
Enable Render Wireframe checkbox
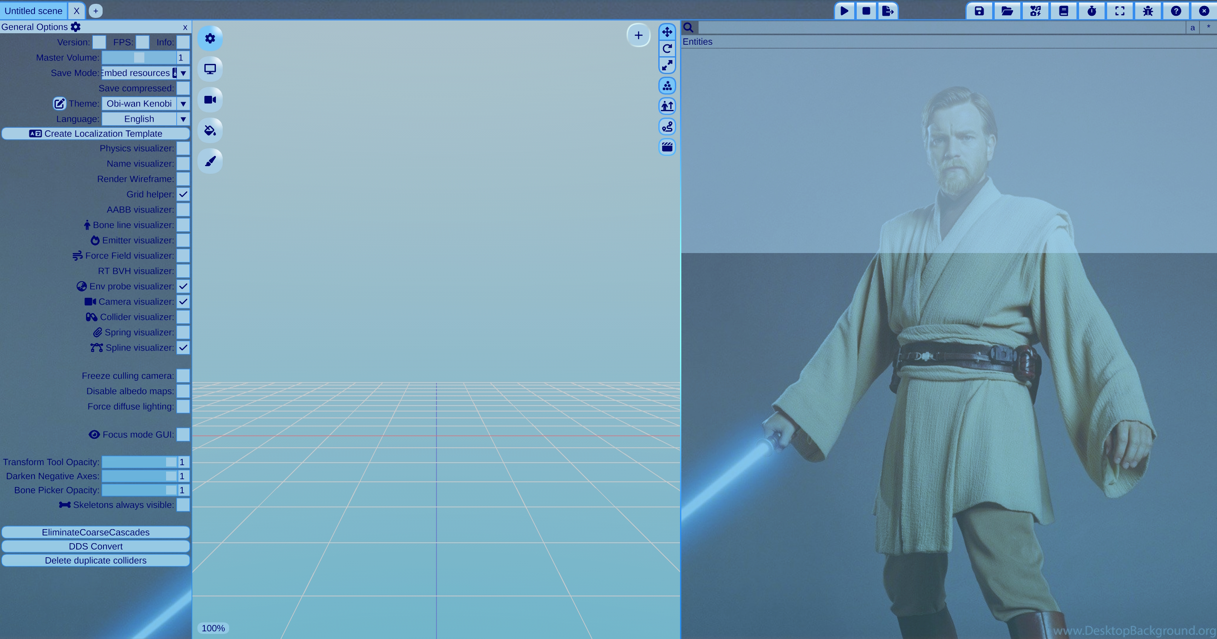183,178
